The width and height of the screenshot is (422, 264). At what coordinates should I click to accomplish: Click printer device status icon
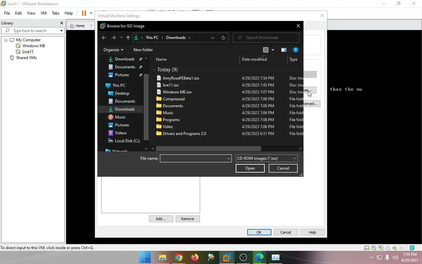(x=388, y=248)
